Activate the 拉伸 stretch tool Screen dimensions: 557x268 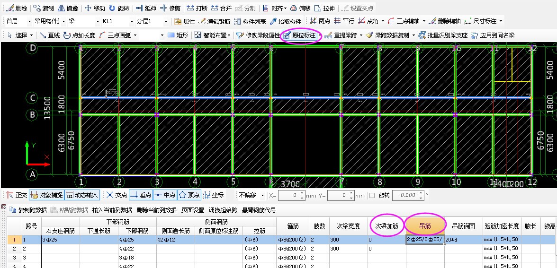[x=324, y=8]
